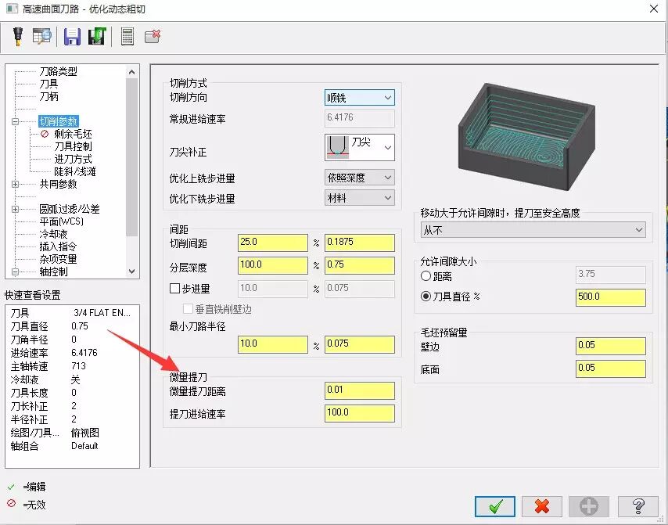Click the 刀具直径 % field 500.0
Viewport: 668px width, 525px height.
[x=610, y=297]
